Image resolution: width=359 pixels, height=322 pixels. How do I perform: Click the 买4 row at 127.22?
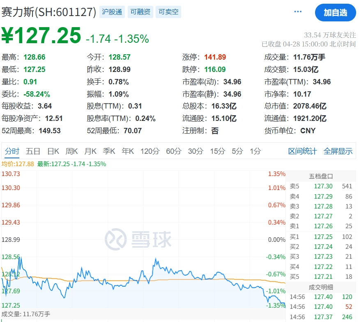(321, 267)
